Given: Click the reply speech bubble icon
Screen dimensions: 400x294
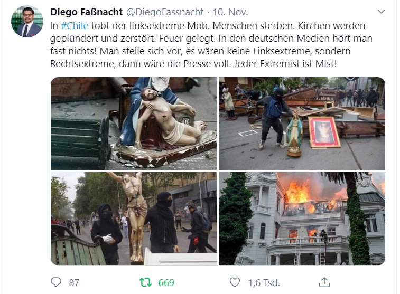Looking at the screenshot, I should (x=56, y=282).
